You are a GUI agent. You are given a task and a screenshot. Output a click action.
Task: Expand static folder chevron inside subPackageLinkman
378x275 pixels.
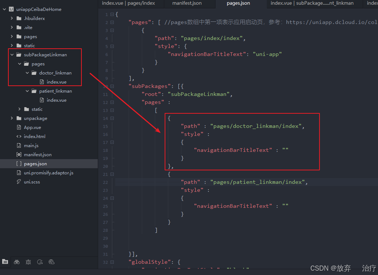(x=20, y=109)
